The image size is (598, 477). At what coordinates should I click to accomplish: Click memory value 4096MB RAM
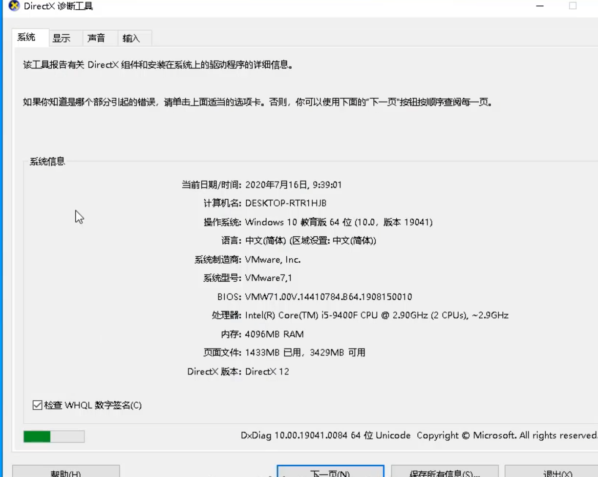pyautogui.click(x=274, y=334)
